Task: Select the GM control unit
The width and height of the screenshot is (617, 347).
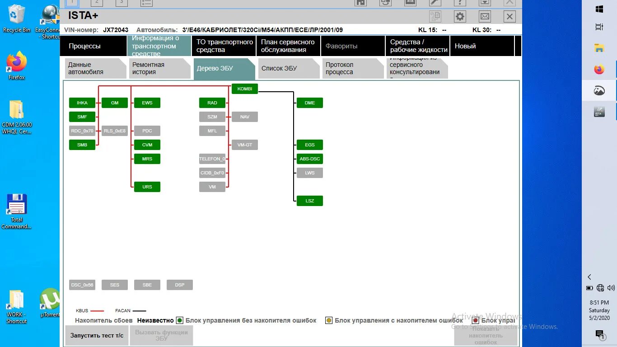Action: pyautogui.click(x=115, y=103)
